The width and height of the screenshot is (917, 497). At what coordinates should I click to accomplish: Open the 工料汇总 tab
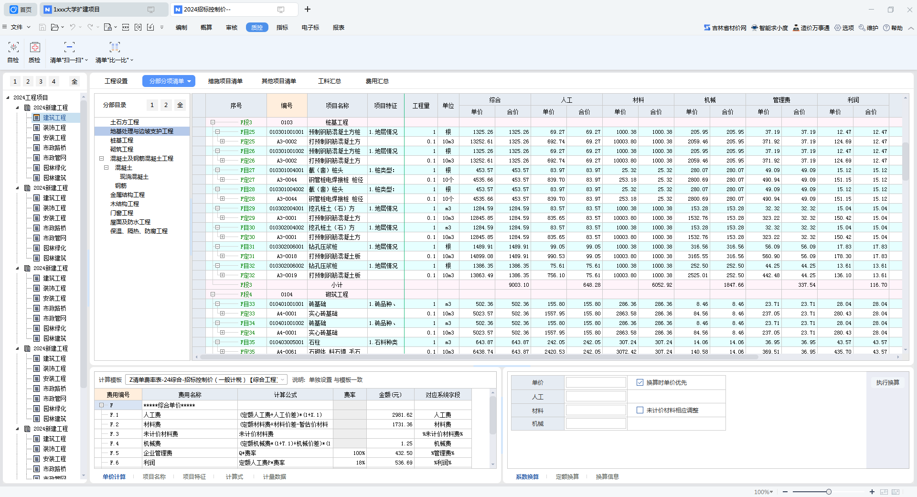click(x=330, y=81)
